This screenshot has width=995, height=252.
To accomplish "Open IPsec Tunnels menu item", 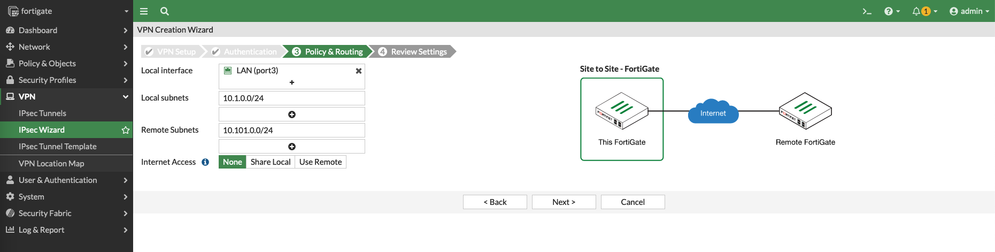I will pyautogui.click(x=43, y=113).
